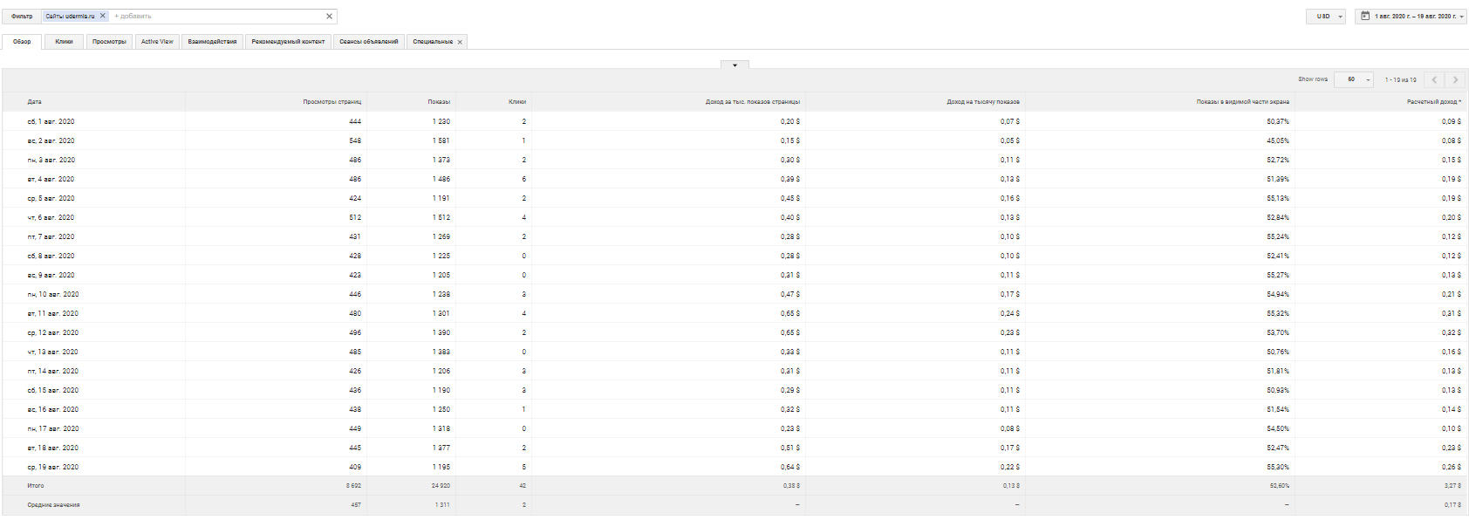Image resolution: width=1469 pixels, height=520 pixels.
Task: Sort by the Дата column header
Action: 35,102
